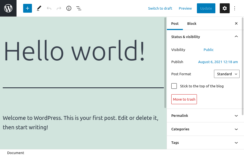
Task: Open the Post Format dropdown
Action: click(x=227, y=74)
